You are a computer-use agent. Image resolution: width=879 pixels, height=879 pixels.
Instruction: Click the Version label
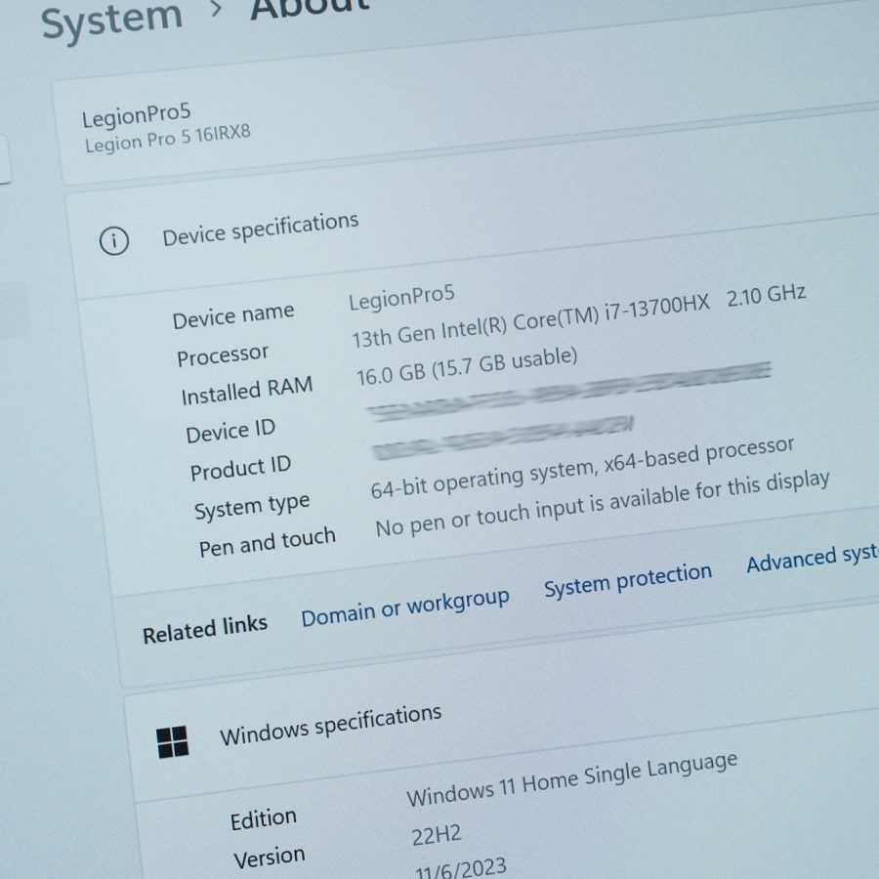(x=270, y=858)
